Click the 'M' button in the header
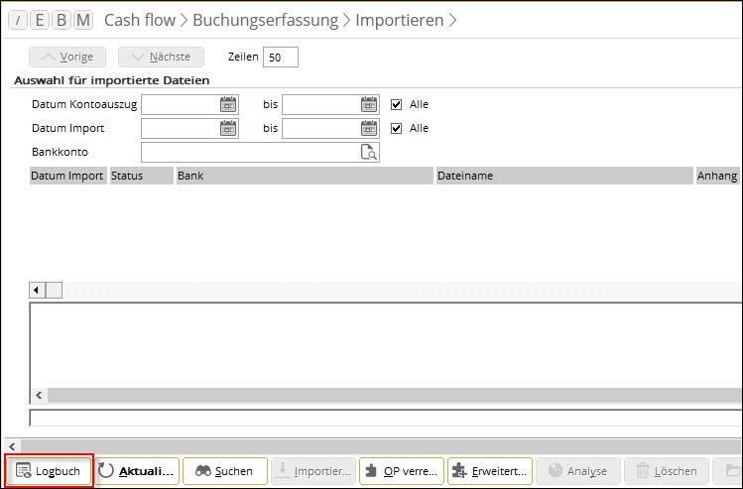743x489 pixels. [x=83, y=20]
